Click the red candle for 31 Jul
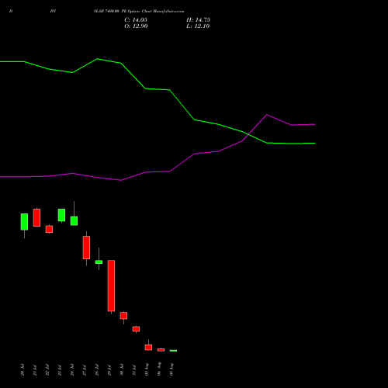Image resolution: width=388 pixels, height=388 pixels. pos(136,329)
